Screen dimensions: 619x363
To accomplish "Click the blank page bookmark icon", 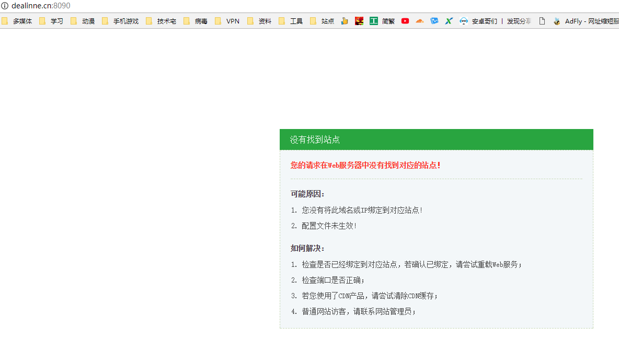I will coord(542,21).
